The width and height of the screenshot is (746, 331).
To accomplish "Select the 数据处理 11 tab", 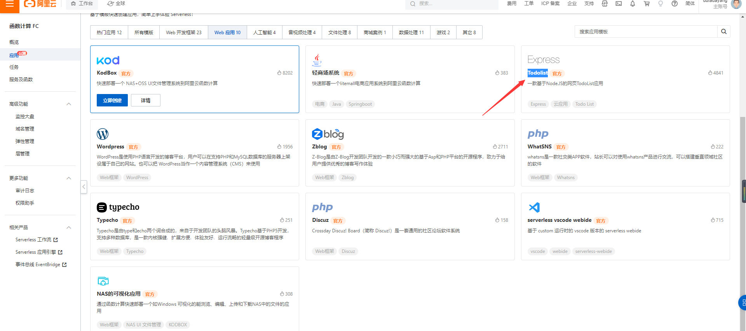I will click(x=411, y=32).
